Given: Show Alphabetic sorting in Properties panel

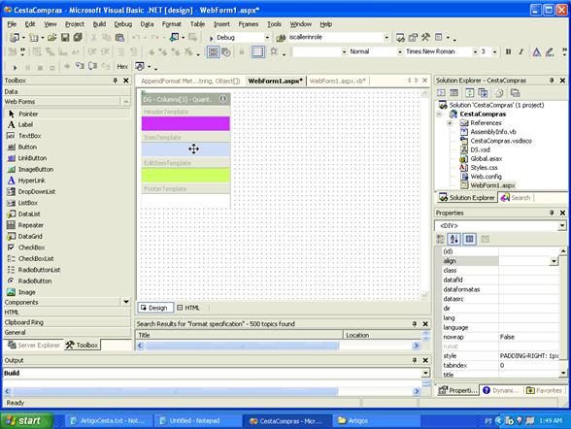Looking at the screenshot, I should click(454, 239).
